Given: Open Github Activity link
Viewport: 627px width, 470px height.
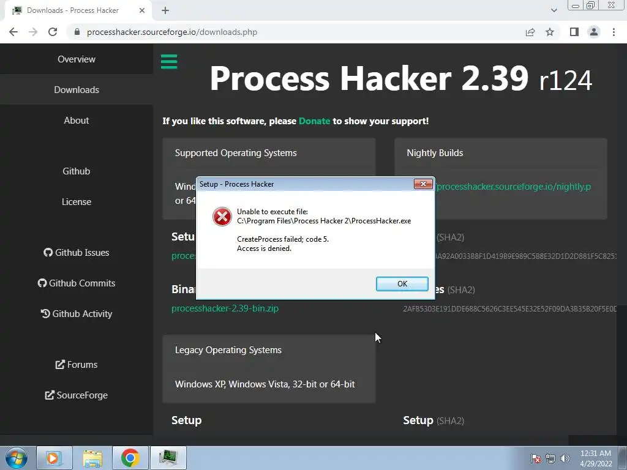Looking at the screenshot, I should pos(77,314).
